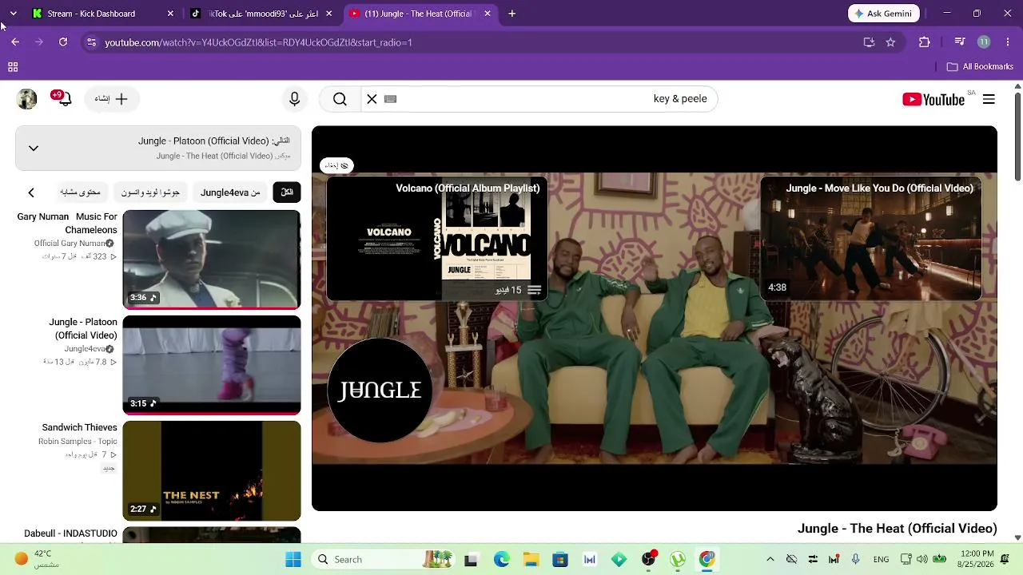Click the 'إنشاء' create button

click(112, 99)
